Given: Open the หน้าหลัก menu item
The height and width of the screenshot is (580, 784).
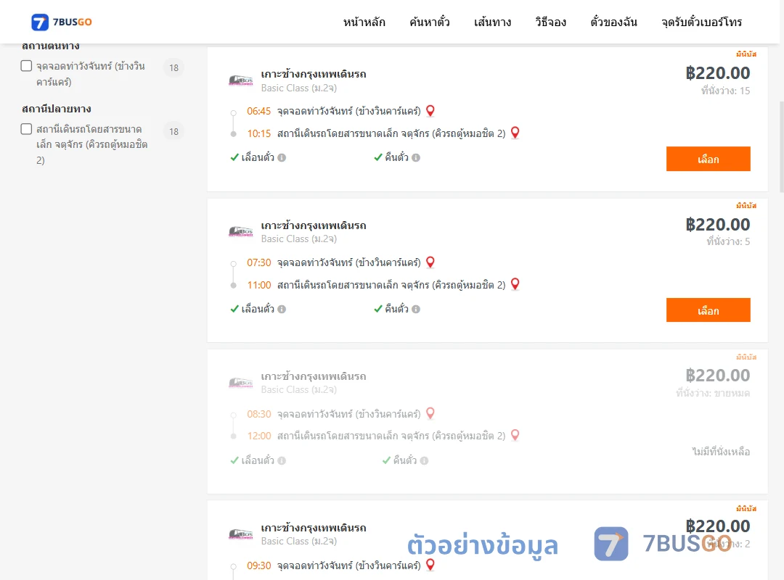Looking at the screenshot, I should [x=364, y=22].
